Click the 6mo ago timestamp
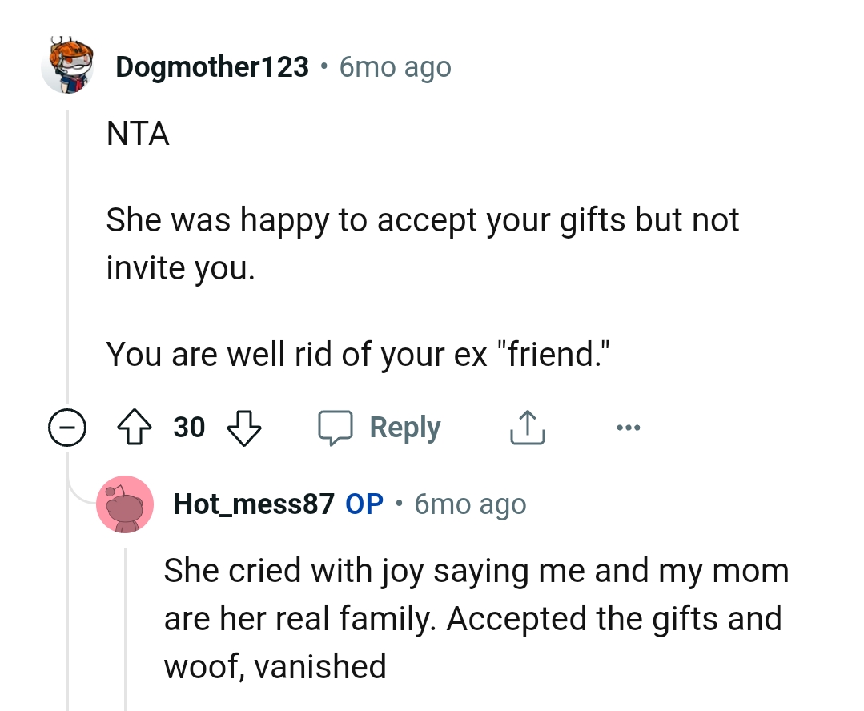864x711 pixels. coord(393,67)
